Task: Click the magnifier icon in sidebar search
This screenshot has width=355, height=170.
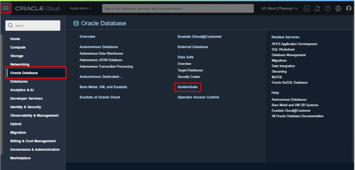Action: pyautogui.click(x=10, y=25)
